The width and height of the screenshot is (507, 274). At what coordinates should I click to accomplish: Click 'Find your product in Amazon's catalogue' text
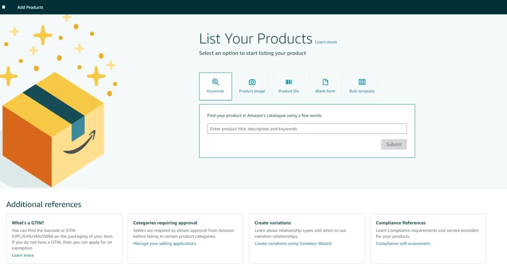tap(264, 115)
